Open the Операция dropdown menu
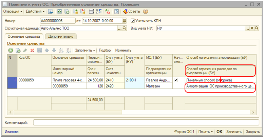Screen dimensions: 264x138 13,12
